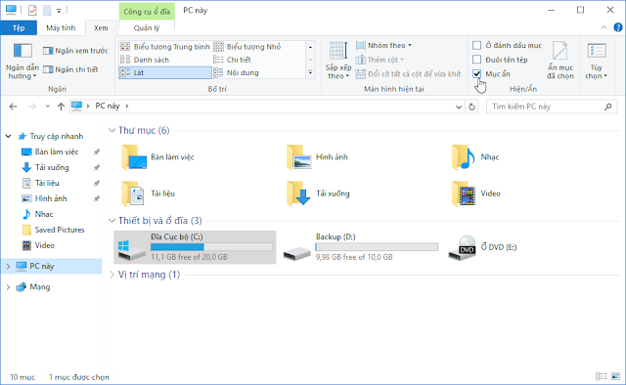Open Tài liệu folder in content area
This screenshot has height=385, width=626.
[148, 193]
